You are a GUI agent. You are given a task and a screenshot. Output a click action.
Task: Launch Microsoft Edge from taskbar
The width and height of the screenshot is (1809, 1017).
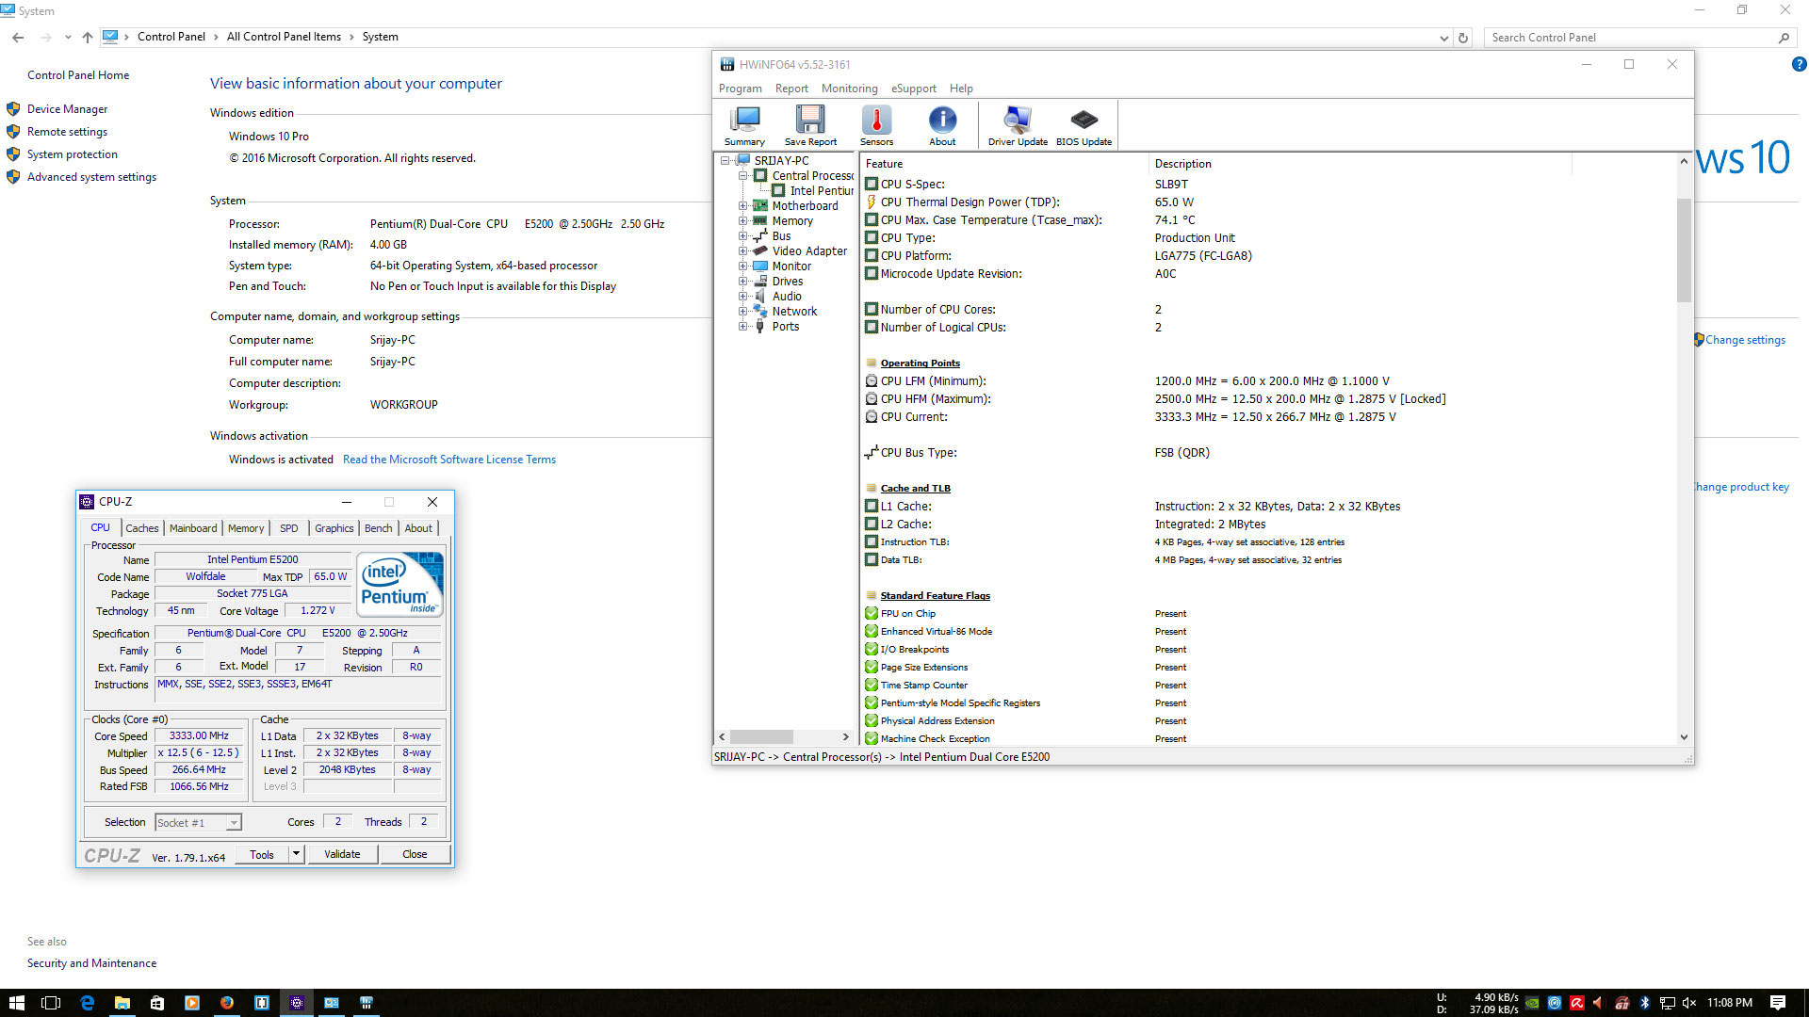point(87,1003)
